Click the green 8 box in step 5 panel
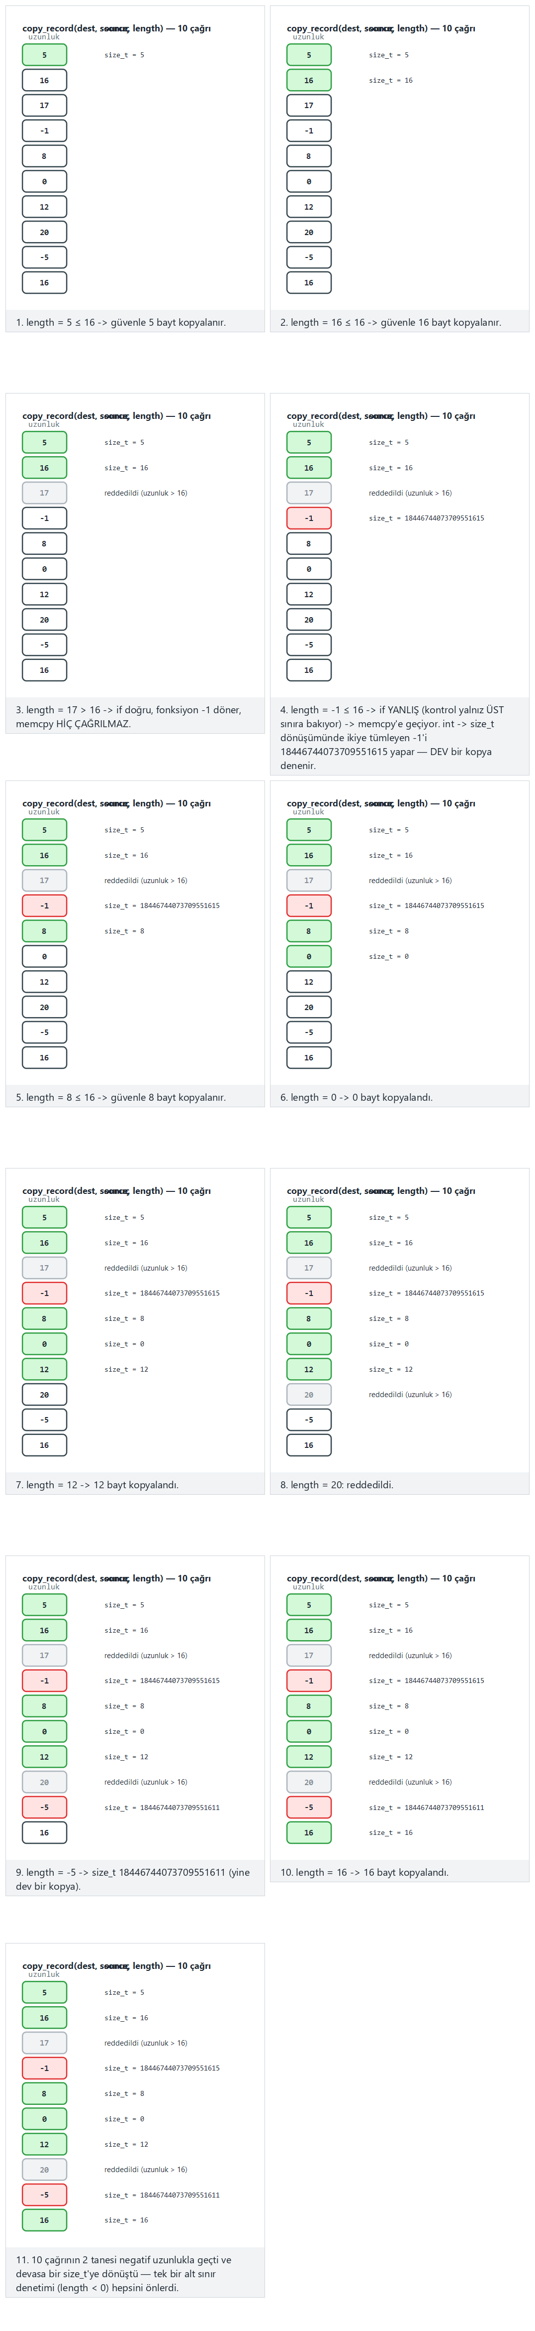The image size is (535, 2331). pyautogui.click(x=44, y=931)
